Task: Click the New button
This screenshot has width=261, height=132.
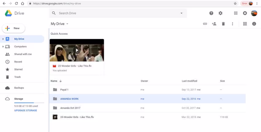Action: tap(14, 28)
